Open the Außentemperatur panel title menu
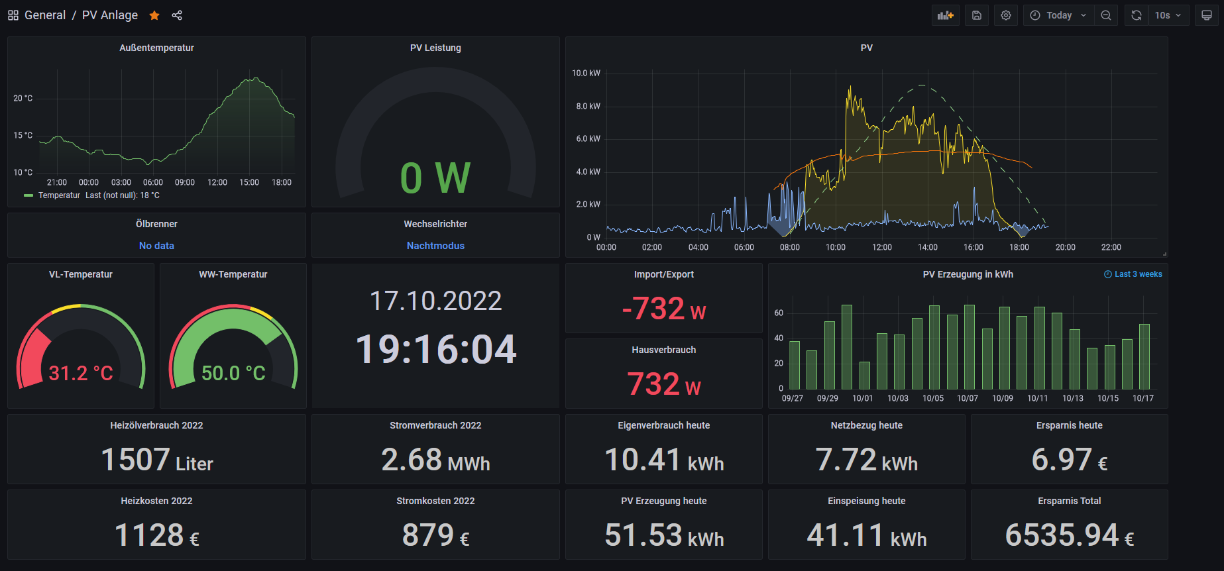1224x571 pixels. 156,48
